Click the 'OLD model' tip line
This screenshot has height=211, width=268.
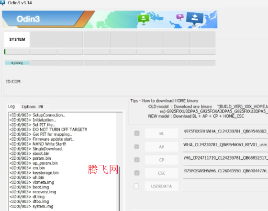(x=208, y=106)
